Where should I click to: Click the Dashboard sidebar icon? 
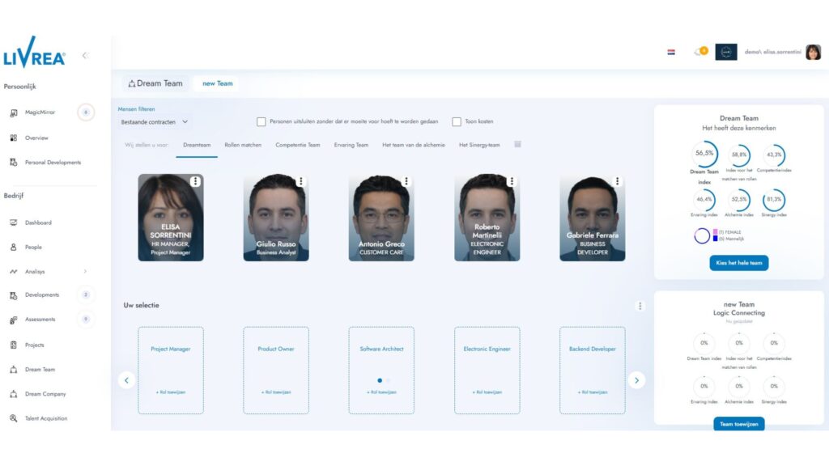tap(14, 222)
